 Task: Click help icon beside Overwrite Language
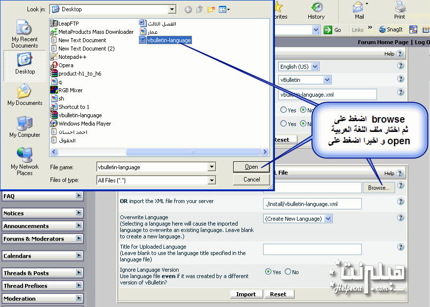coord(401,218)
